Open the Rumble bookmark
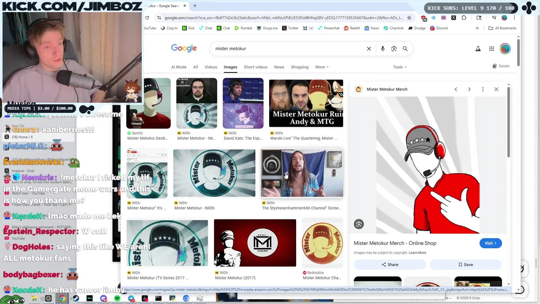The width and height of the screenshot is (540, 304). 243,28
